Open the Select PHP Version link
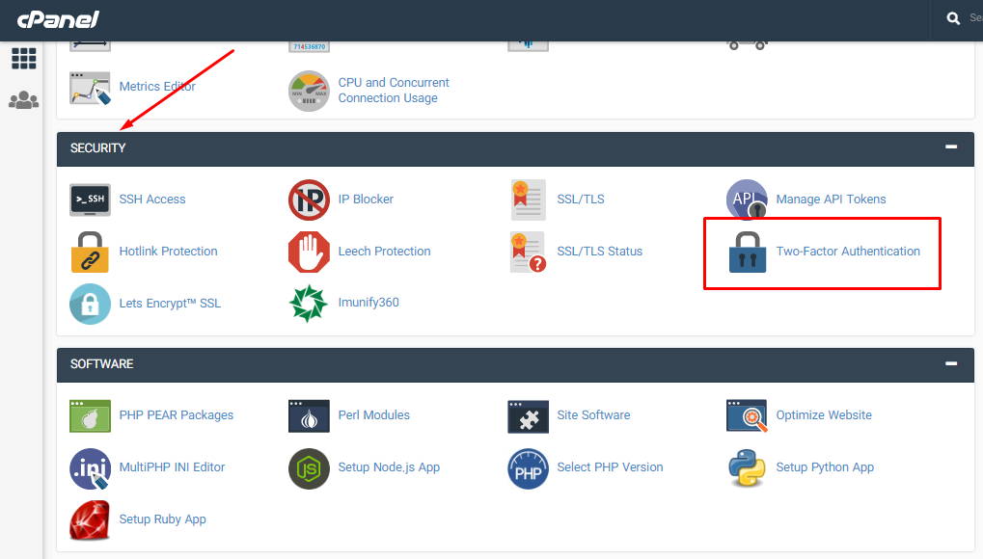This screenshot has width=983, height=559. coord(610,467)
